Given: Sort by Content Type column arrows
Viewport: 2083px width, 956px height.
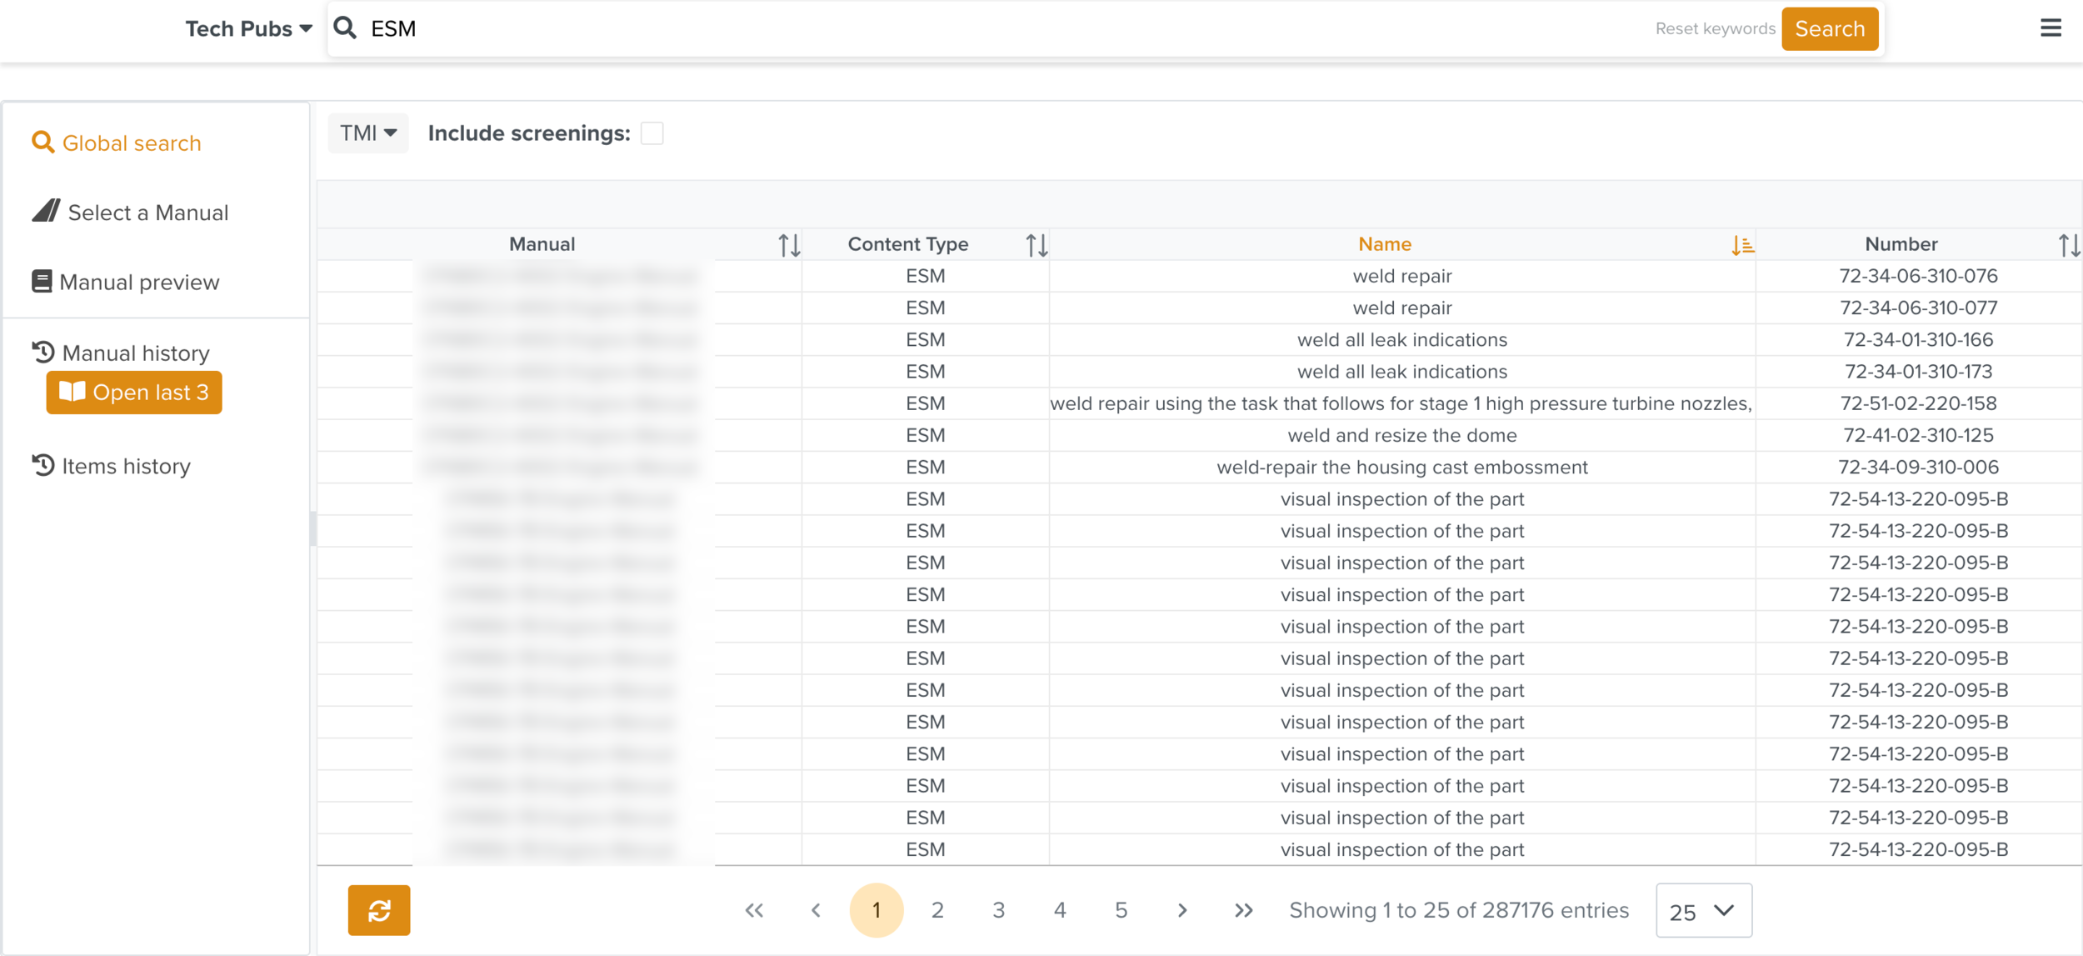Looking at the screenshot, I should click(x=1036, y=245).
